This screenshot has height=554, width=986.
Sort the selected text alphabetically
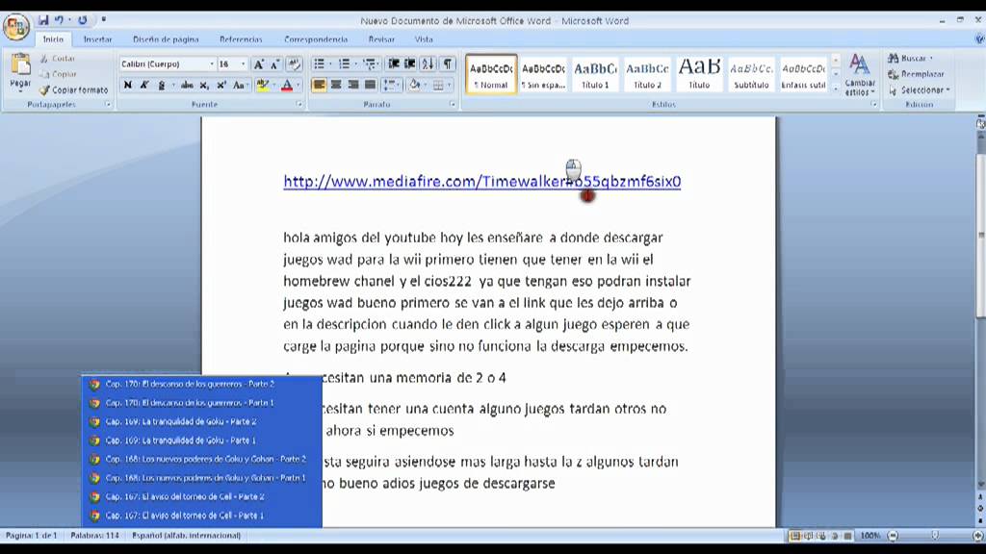point(428,64)
